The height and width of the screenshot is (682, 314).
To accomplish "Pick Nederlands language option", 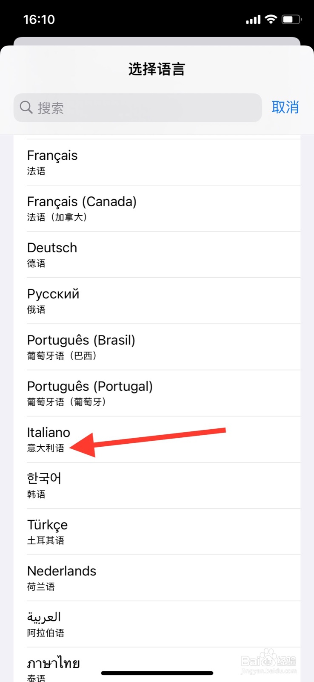I will pos(157,578).
